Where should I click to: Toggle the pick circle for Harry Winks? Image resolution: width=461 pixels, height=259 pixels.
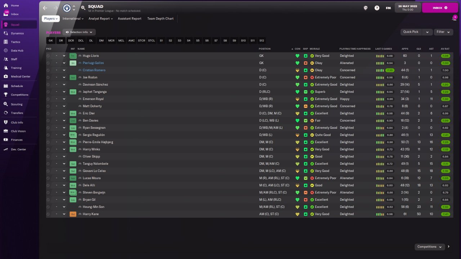(x=48, y=149)
